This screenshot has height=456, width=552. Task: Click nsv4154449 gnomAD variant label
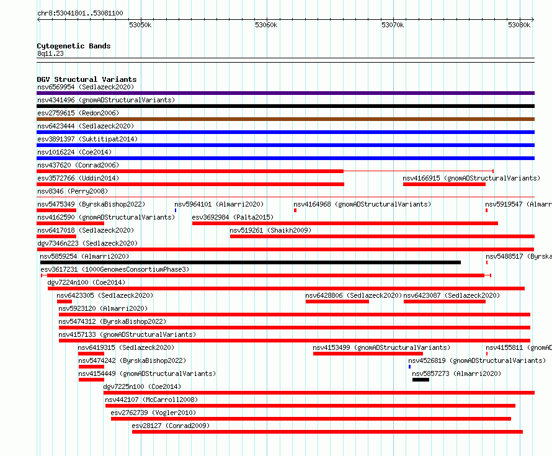pyautogui.click(x=147, y=373)
